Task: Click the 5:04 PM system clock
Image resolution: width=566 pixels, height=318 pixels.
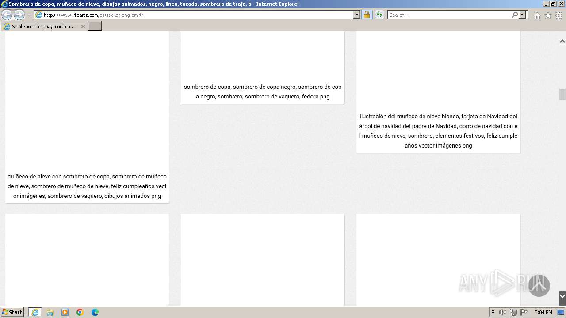Action: (543, 312)
